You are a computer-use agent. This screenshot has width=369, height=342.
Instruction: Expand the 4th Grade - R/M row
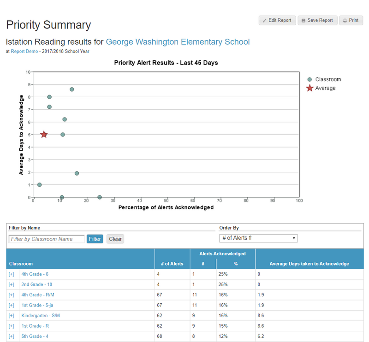point(11,295)
